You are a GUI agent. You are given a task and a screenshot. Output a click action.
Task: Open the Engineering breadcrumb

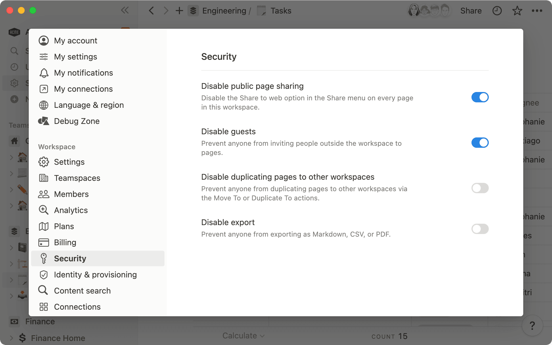tap(225, 11)
